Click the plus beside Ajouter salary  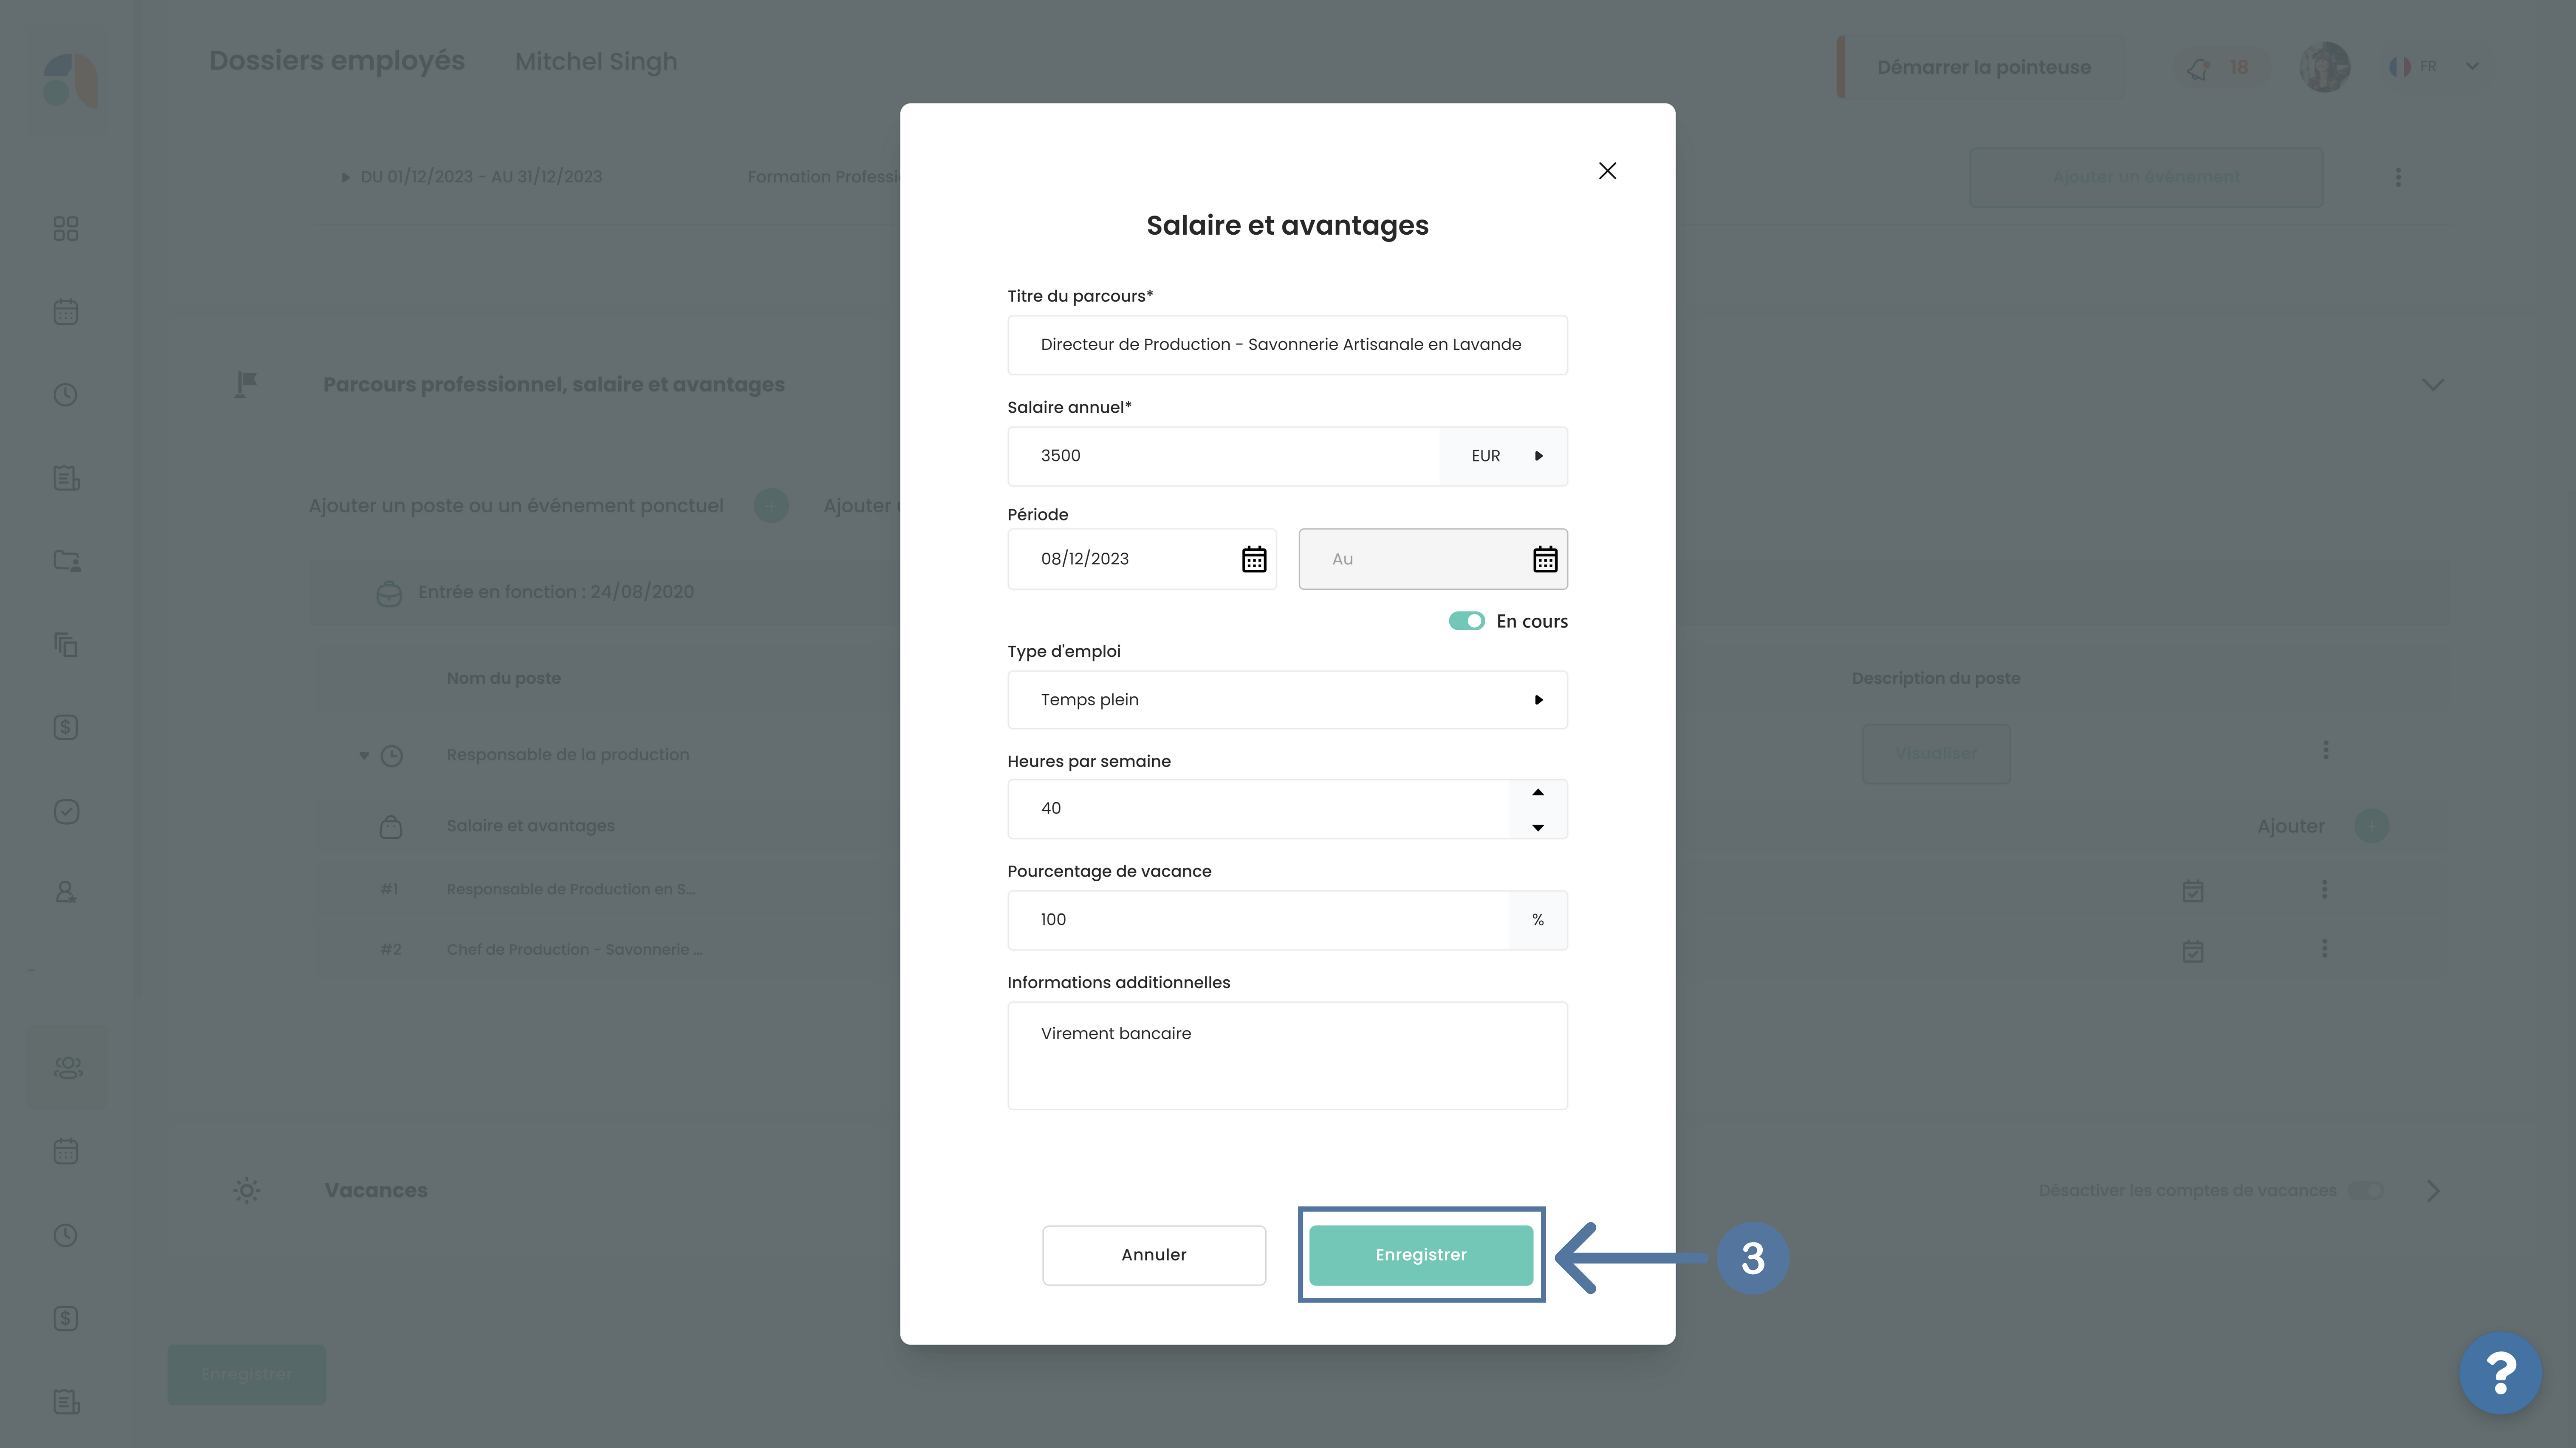pyautogui.click(x=2371, y=826)
